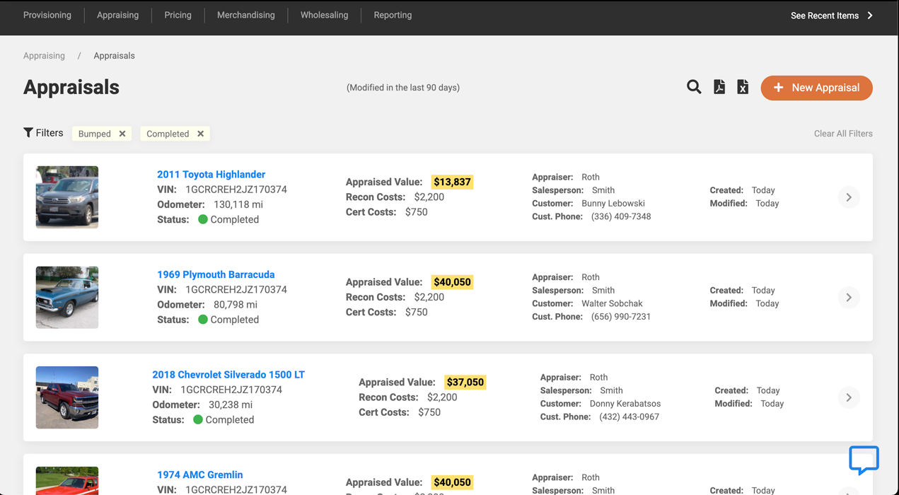Screen dimensions: 899x495
Task: Open the Provisioning menu
Action: 47,15
